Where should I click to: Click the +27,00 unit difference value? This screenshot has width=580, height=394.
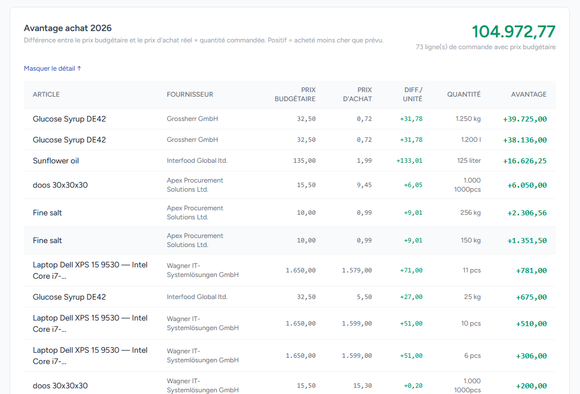pyautogui.click(x=411, y=297)
